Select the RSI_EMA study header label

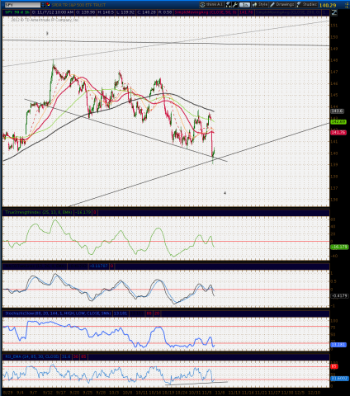click(x=32, y=356)
